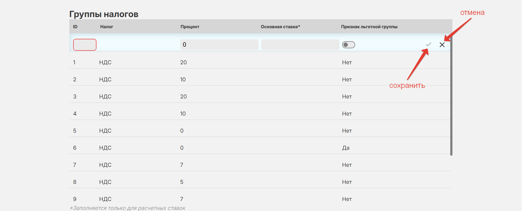This screenshot has width=522, height=211.
Task: Click the Налог column header
Action: (107, 27)
